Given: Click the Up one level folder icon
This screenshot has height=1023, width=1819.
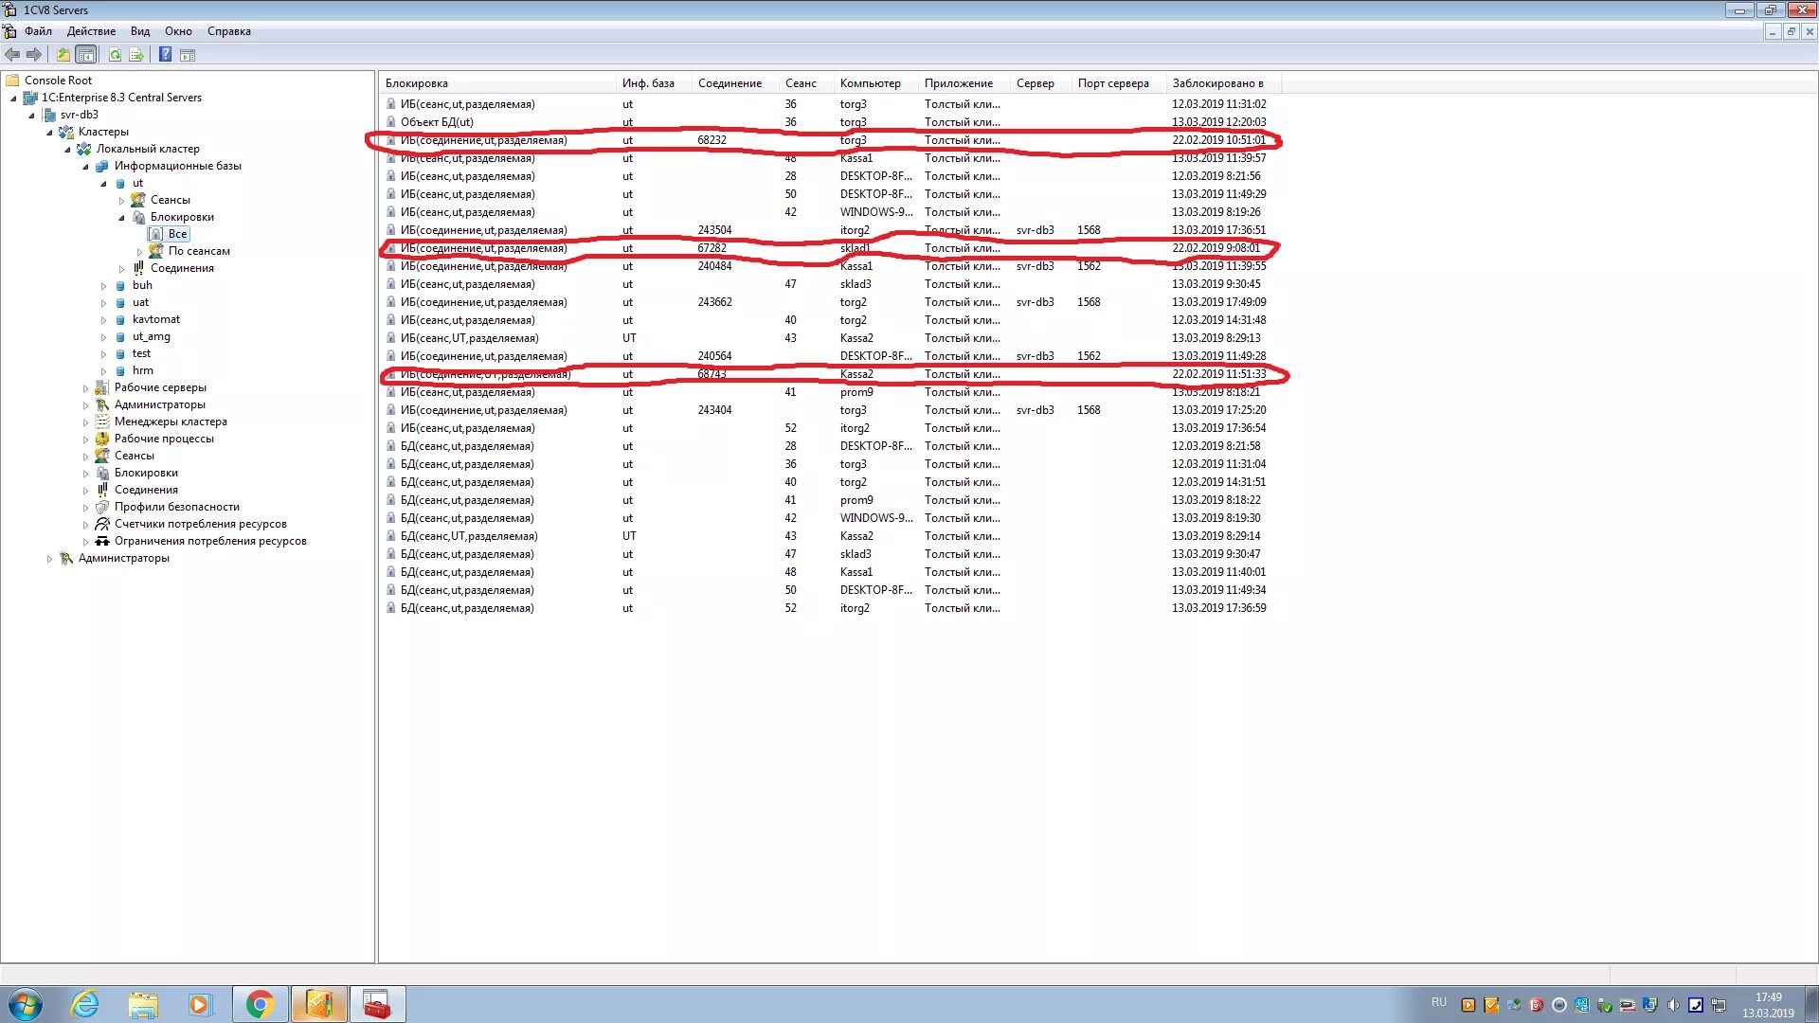Looking at the screenshot, I should pyautogui.click(x=63, y=55).
